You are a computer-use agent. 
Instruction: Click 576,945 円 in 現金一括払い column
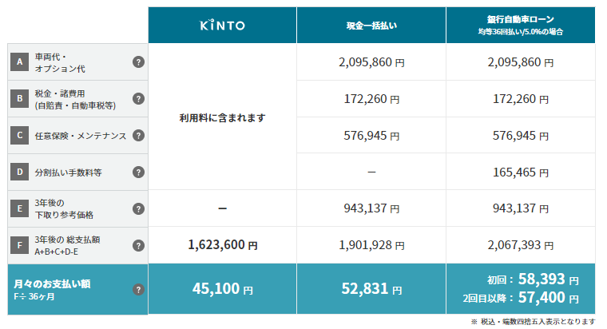(x=371, y=136)
